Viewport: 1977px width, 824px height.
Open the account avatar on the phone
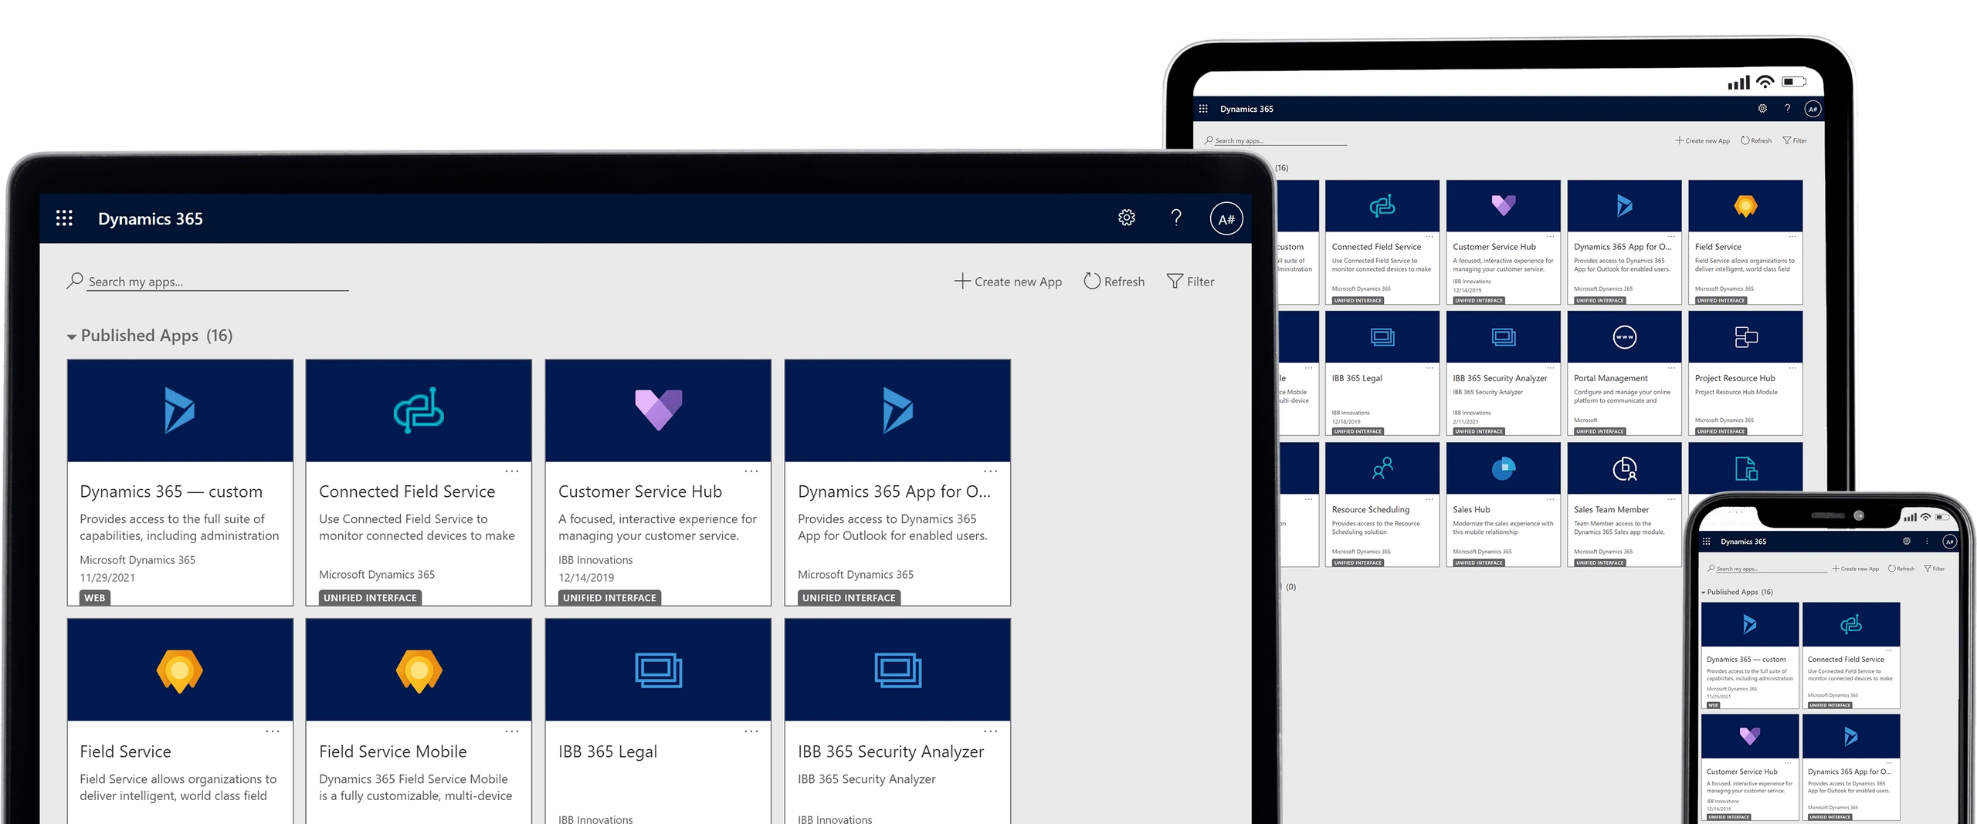(1949, 542)
